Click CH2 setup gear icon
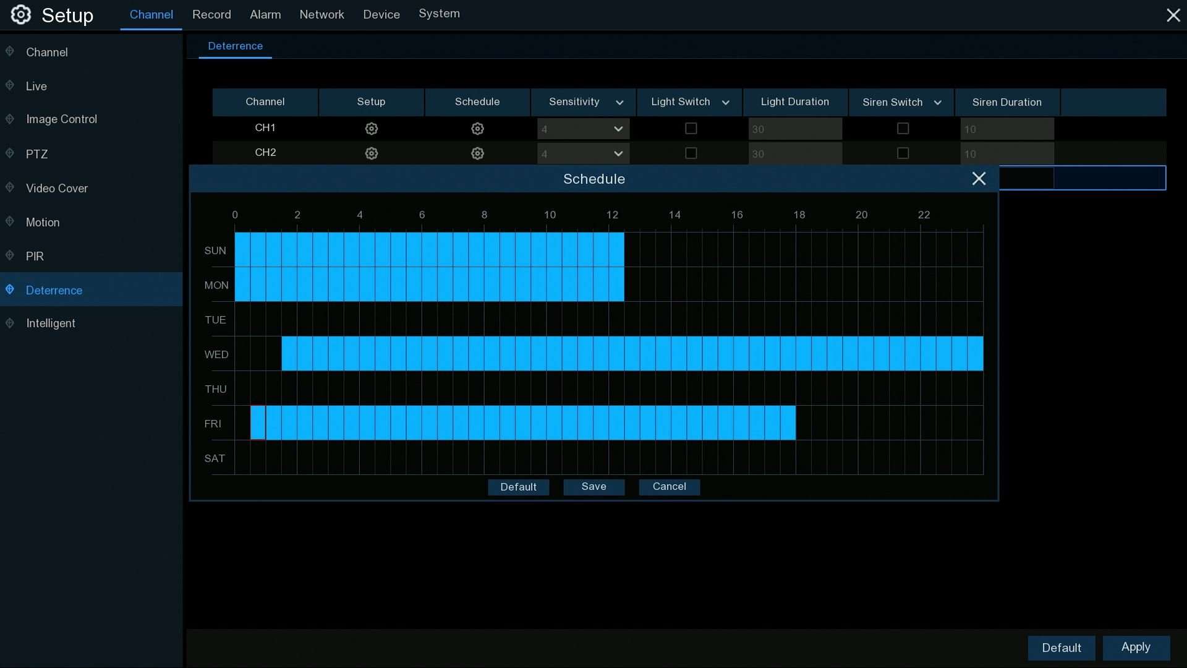The width and height of the screenshot is (1187, 668). click(371, 153)
